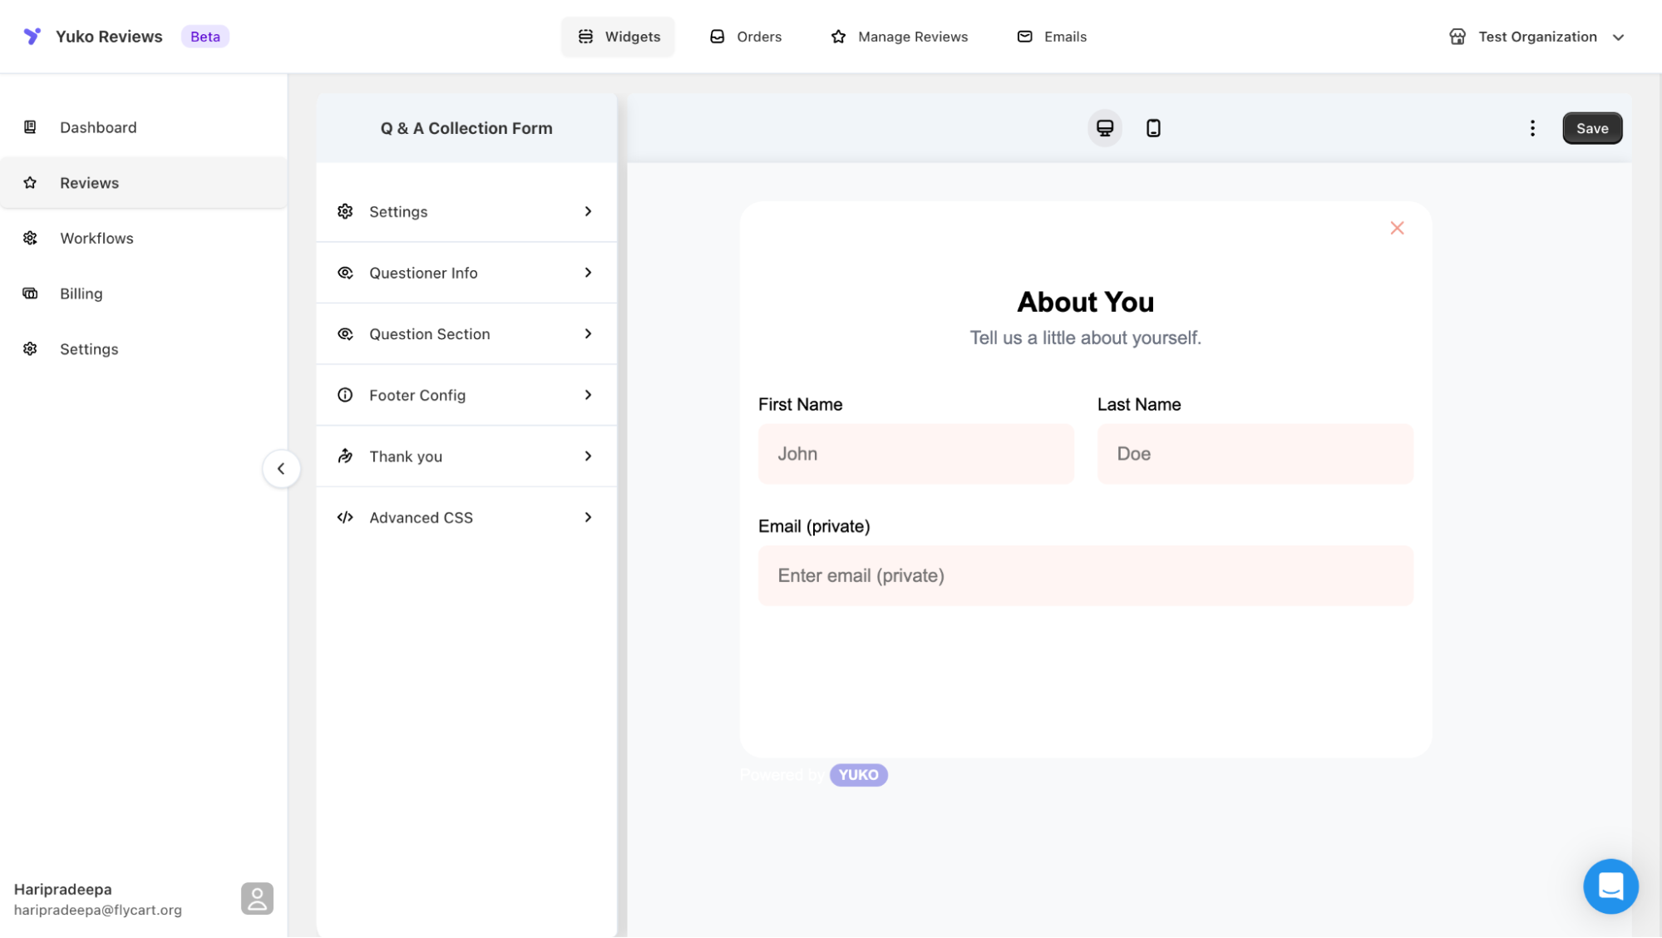Open the chat support bubble
1662x938 pixels.
coord(1610,886)
